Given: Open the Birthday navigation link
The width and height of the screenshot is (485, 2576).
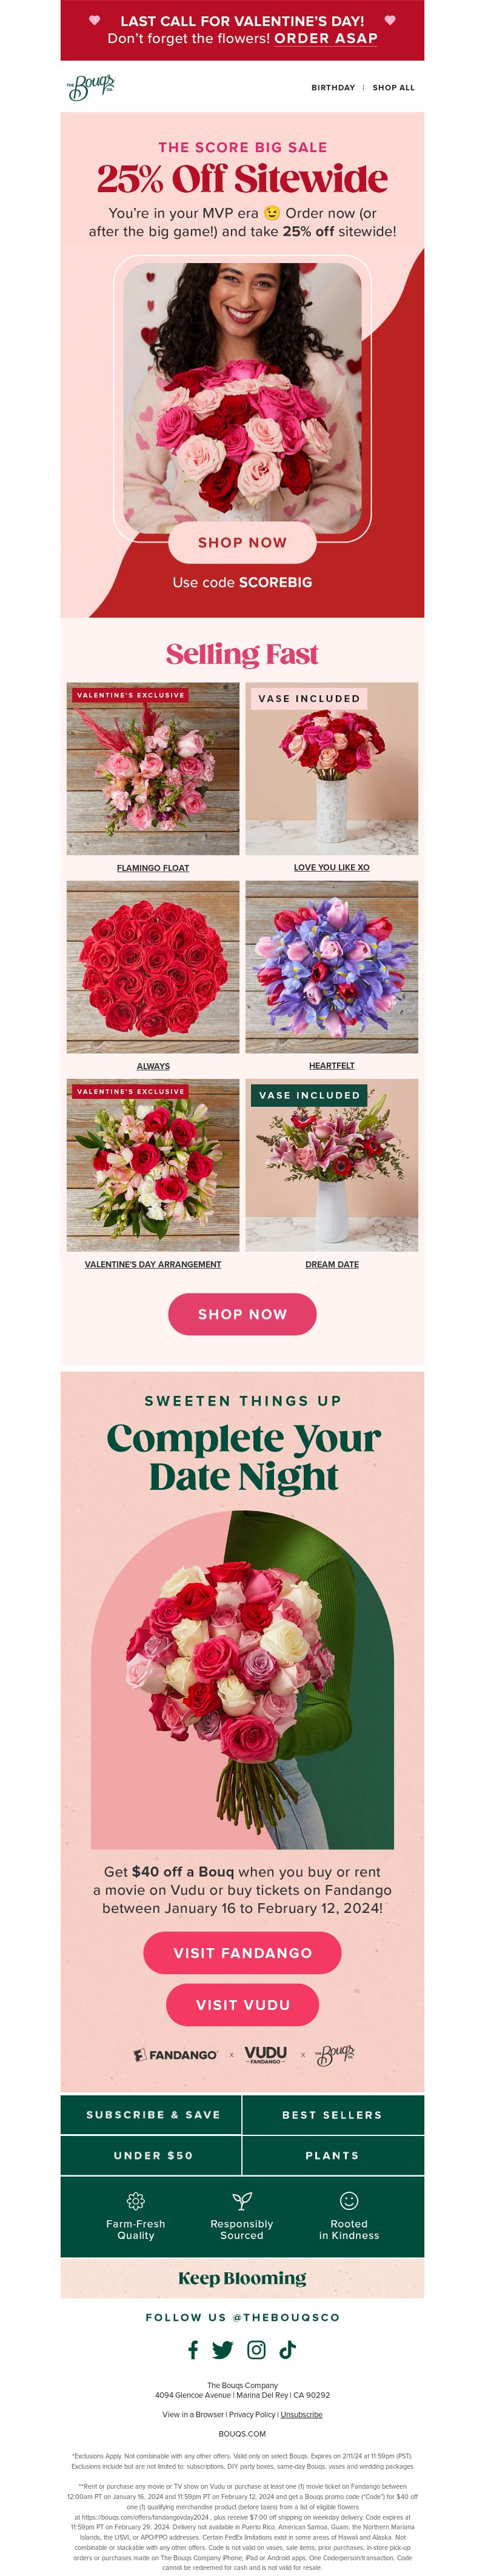Looking at the screenshot, I should [333, 88].
